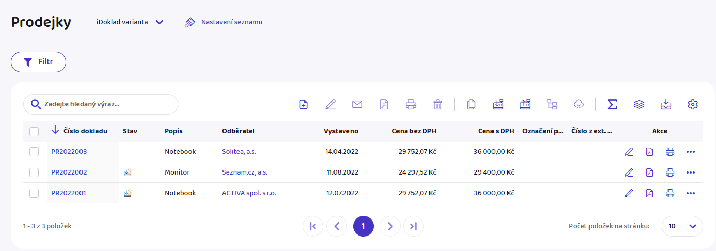The width and height of the screenshot is (716, 251).
Task: Click the paint brush icon beside Nastavení seznamu
Action: [189, 22]
